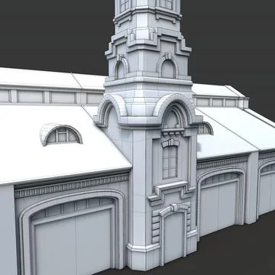Click the projecting ledge below the tall window
The image size is (275, 275).
pos(171,188)
